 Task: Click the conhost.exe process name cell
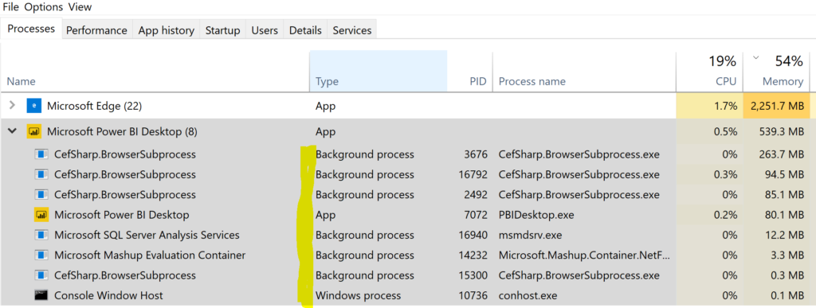(528, 295)
